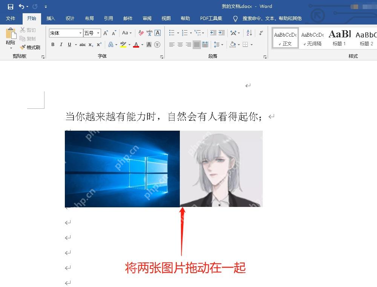
Task: Open the 视图 (View) tab
Action: (x=166, y=18)
